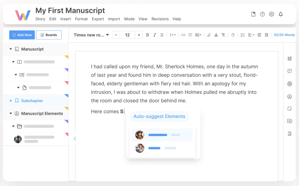Open the goals target icon in right sidebar
This screenshot has height=186, width=299.
(290, 84)
